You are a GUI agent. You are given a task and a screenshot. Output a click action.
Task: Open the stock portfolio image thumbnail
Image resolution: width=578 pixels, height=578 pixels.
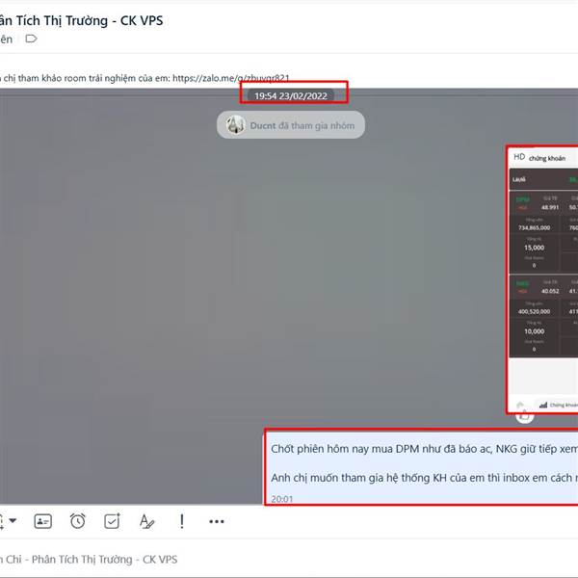point(542,279)
